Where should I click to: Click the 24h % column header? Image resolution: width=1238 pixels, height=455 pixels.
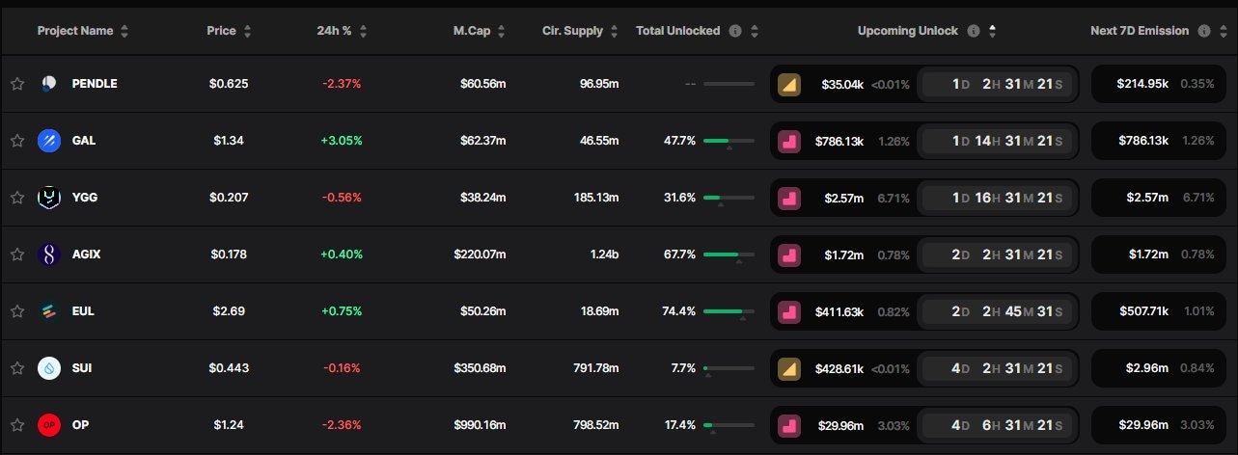pyautogui.click(x=335, y=31)
